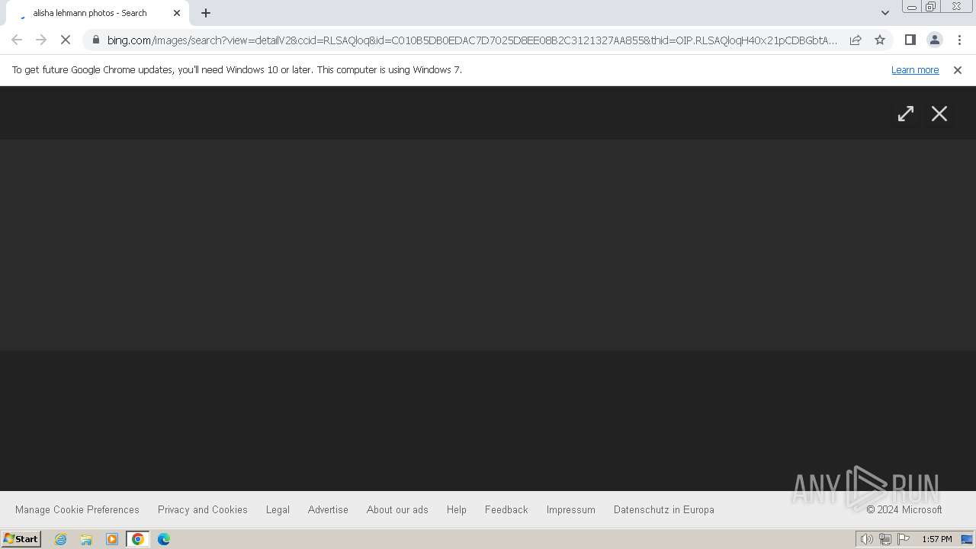
Task: Close the Bing image detail view
Action: click(939, 114)
